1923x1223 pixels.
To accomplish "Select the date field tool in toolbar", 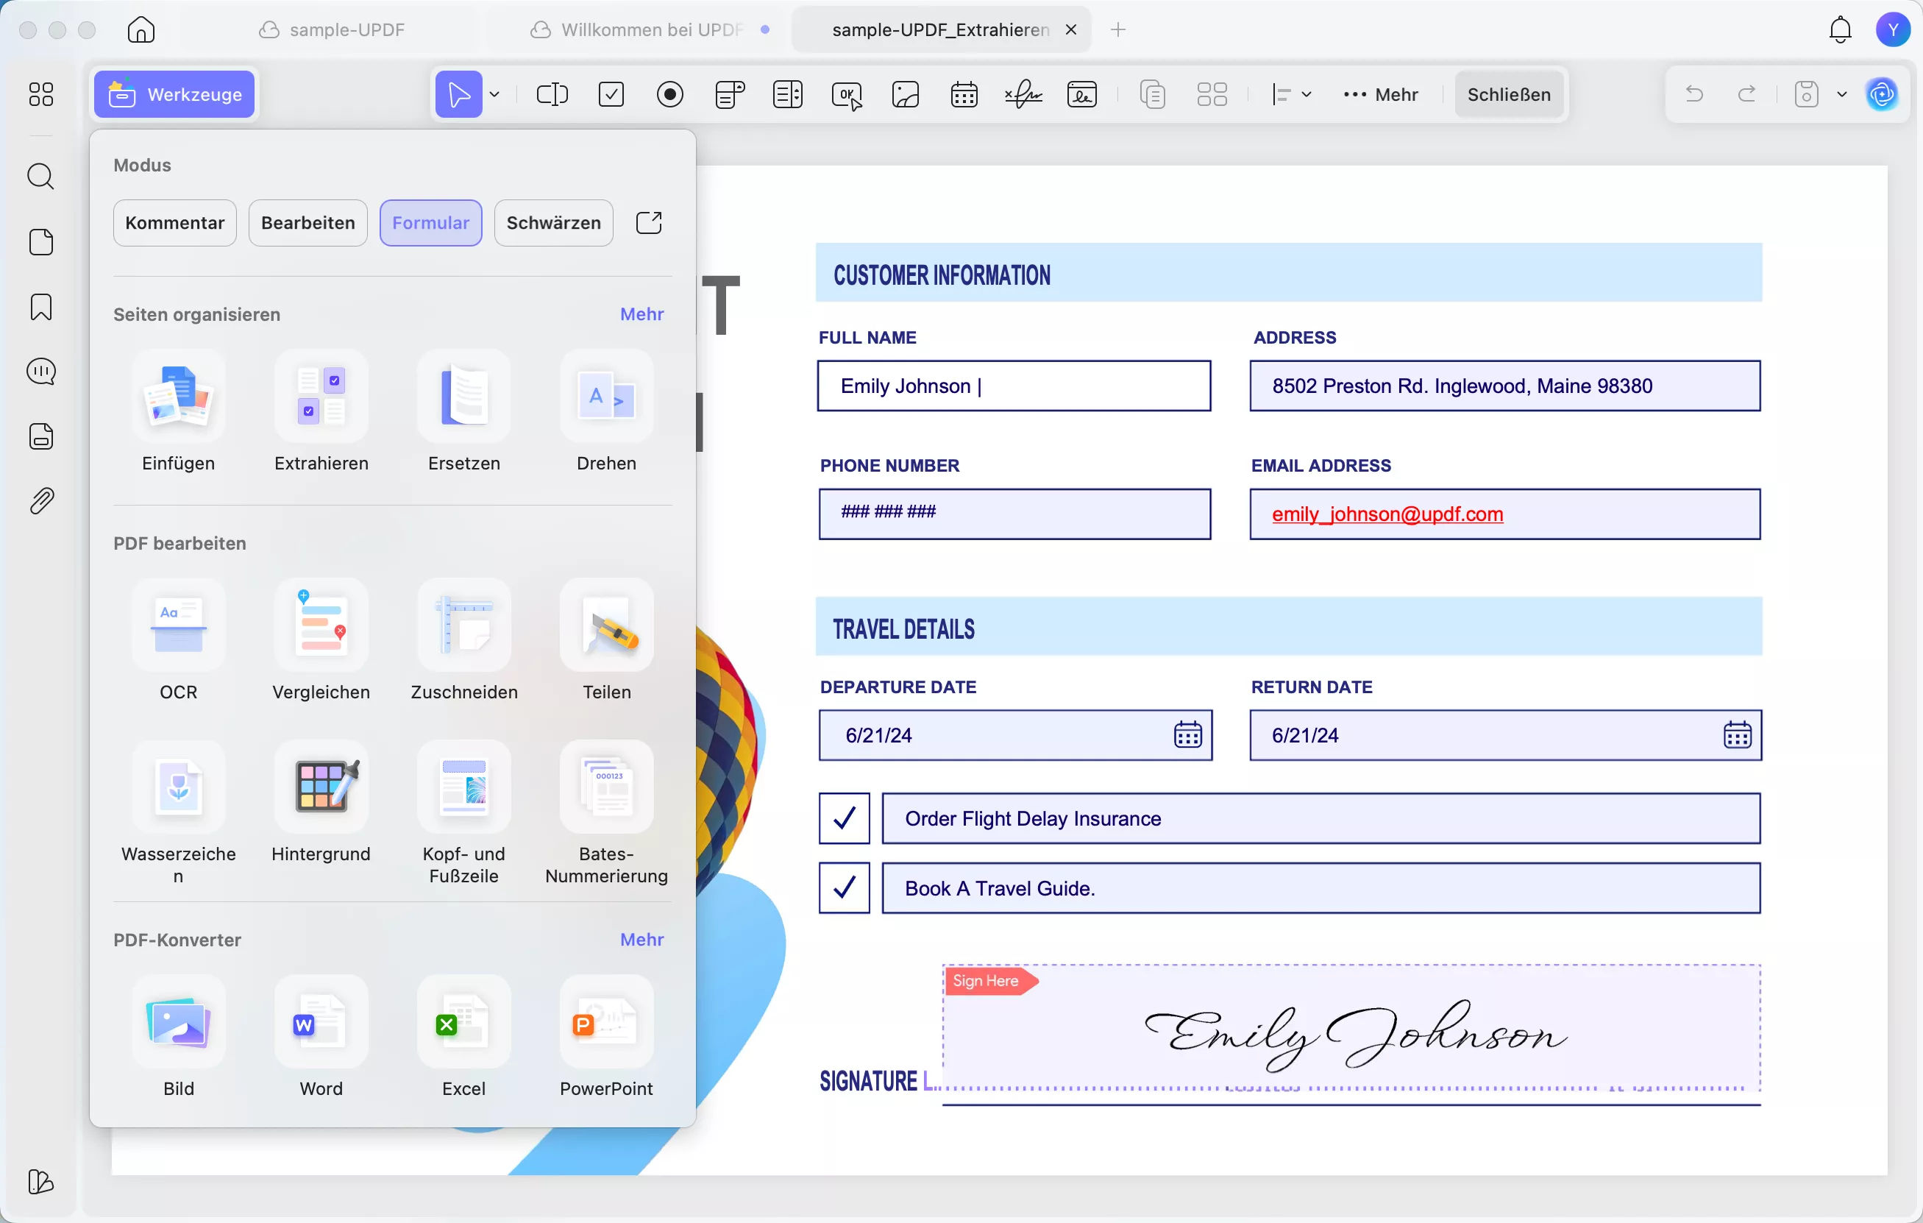I will pyautogui.click(x=964, y=94).
